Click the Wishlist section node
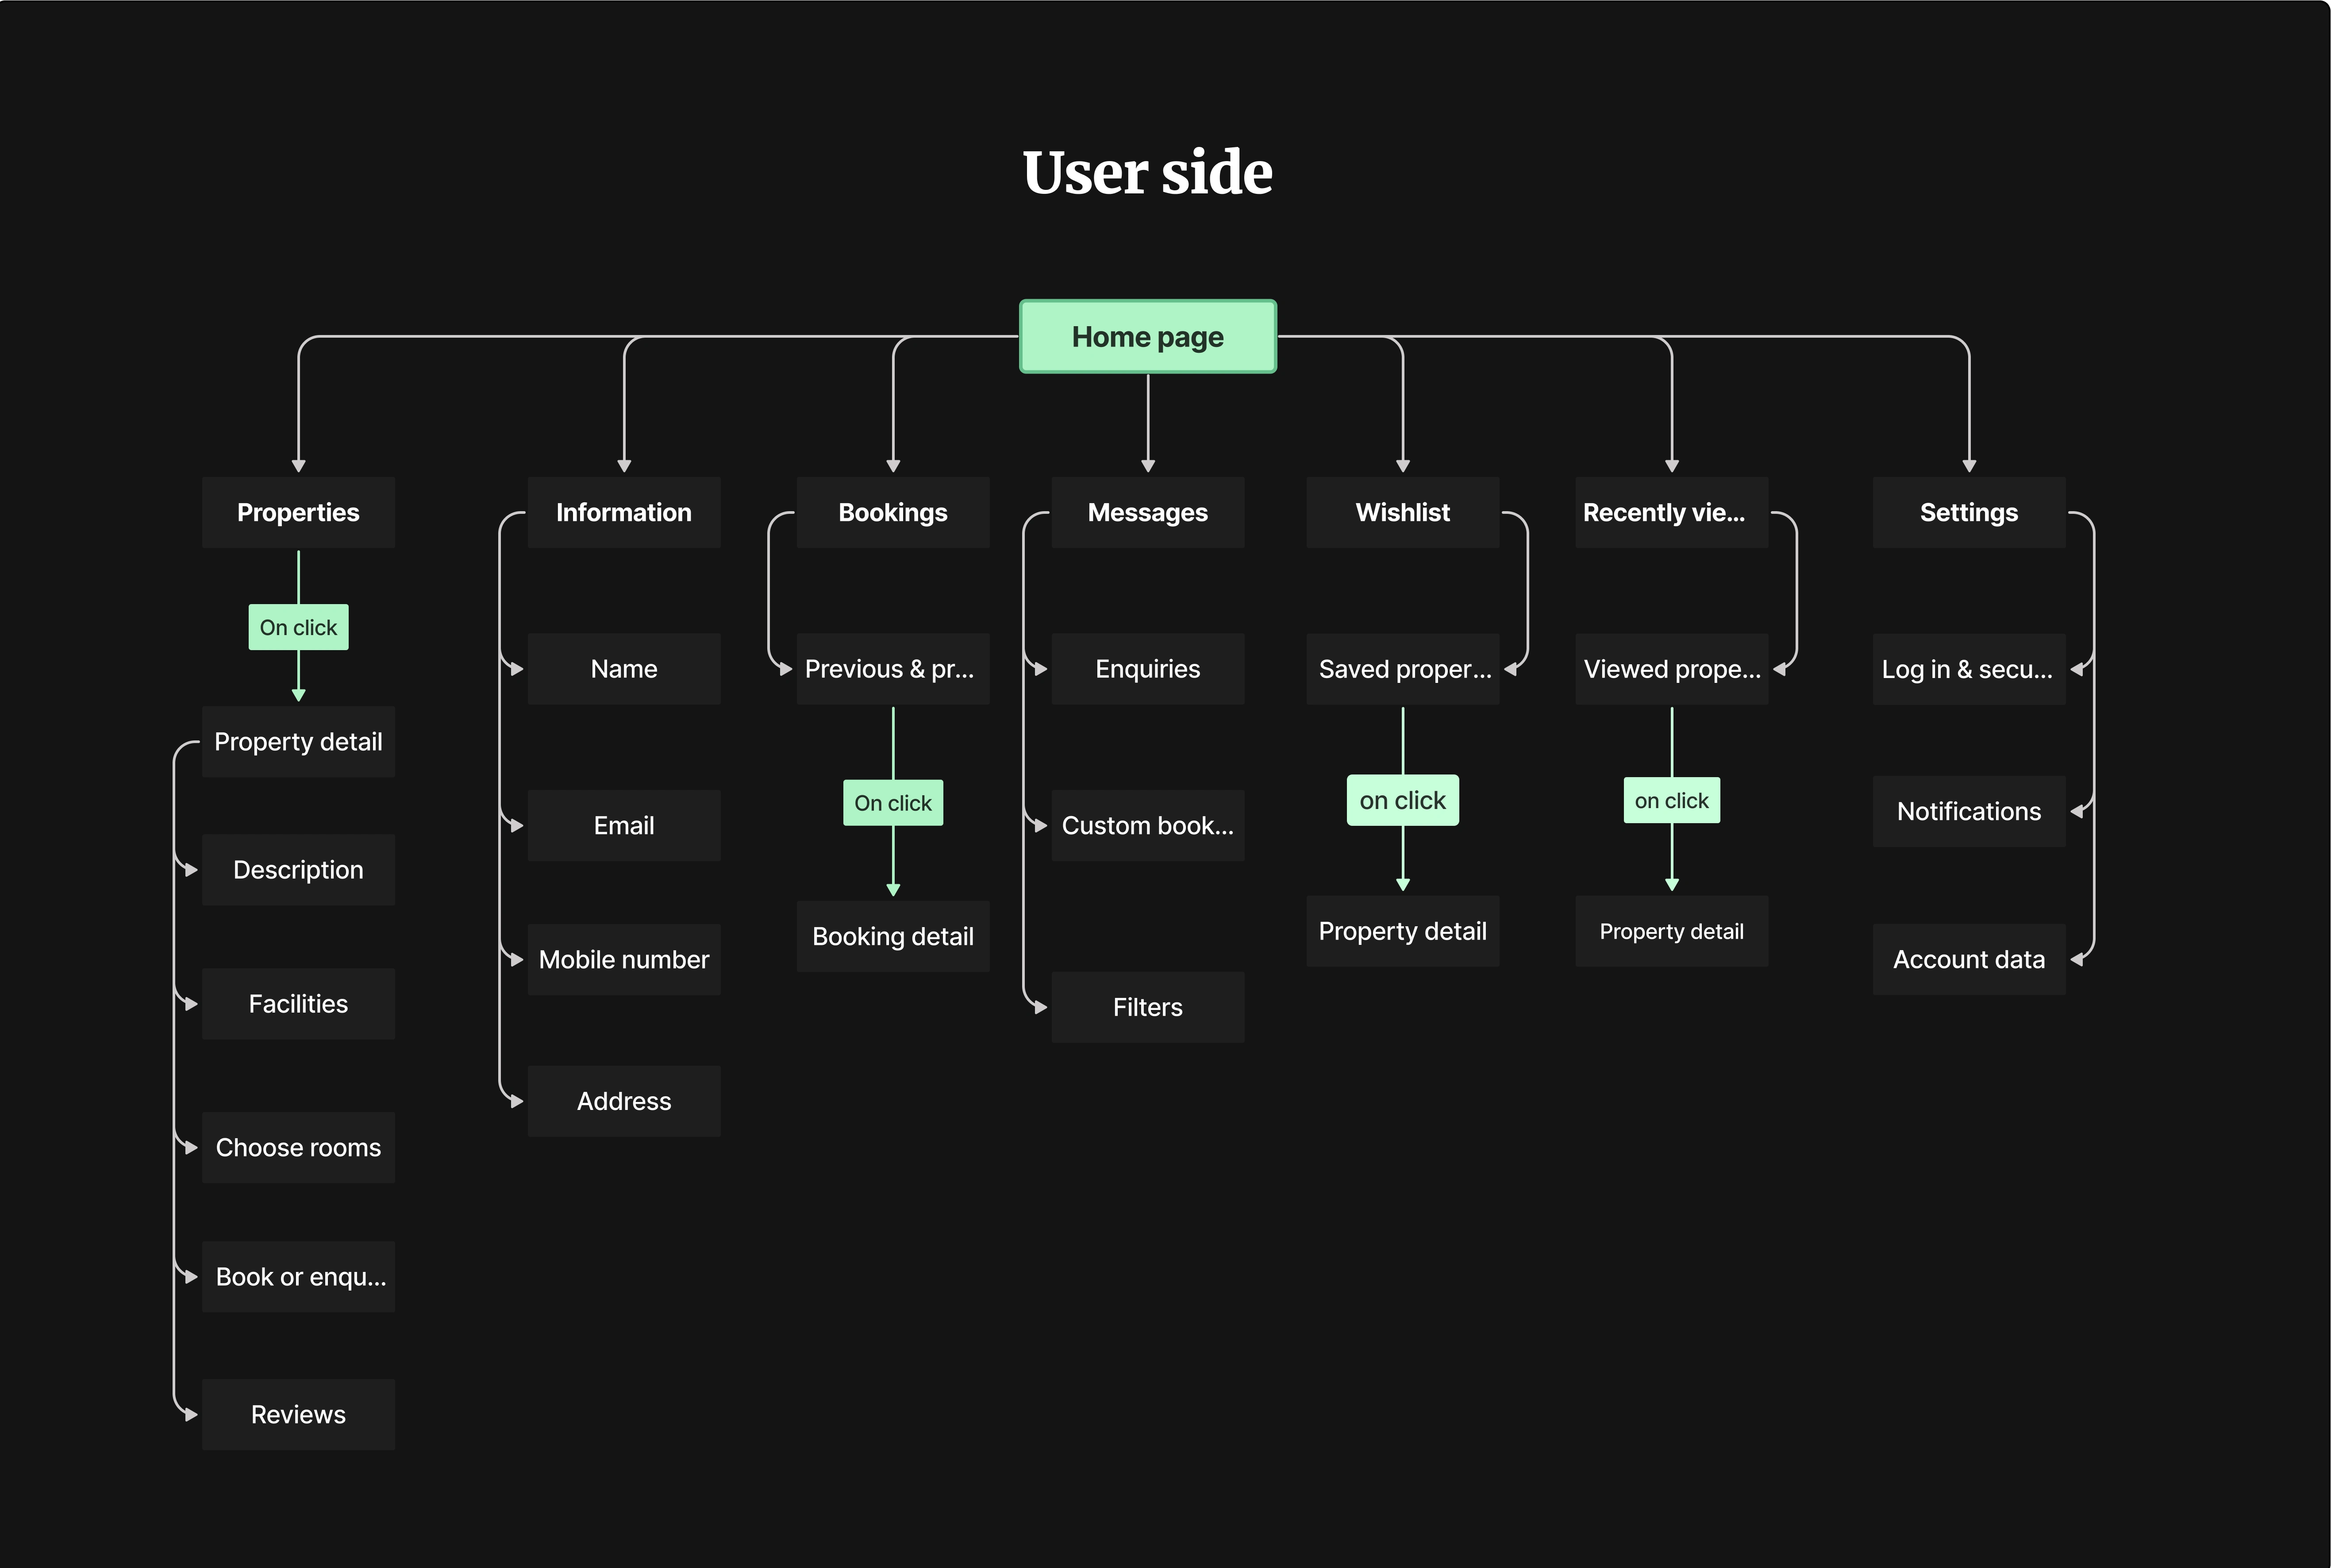This screenshot has height=1568, width=2331. (x=1404, y=513)
